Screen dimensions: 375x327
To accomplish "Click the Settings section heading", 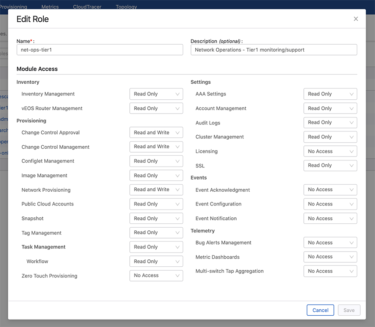I will (201, 82).
